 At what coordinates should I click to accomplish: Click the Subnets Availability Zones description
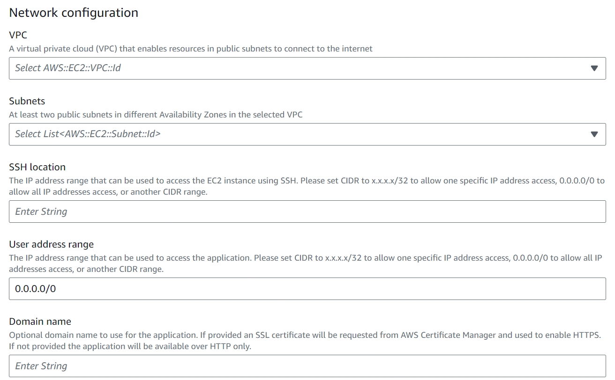pos(156,115)
